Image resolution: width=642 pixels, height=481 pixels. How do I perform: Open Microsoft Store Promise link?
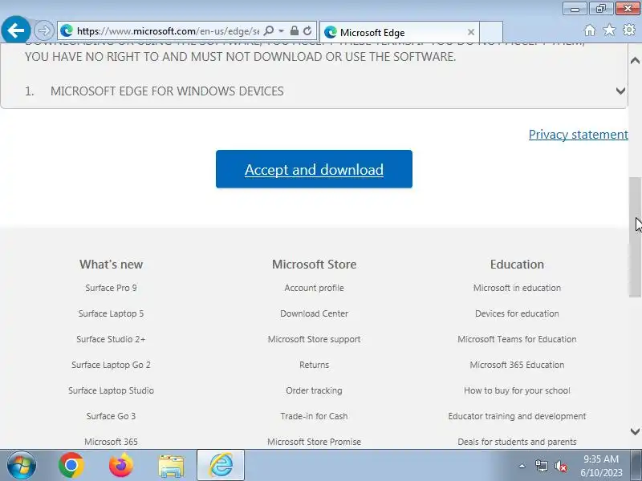click(314, 442)
